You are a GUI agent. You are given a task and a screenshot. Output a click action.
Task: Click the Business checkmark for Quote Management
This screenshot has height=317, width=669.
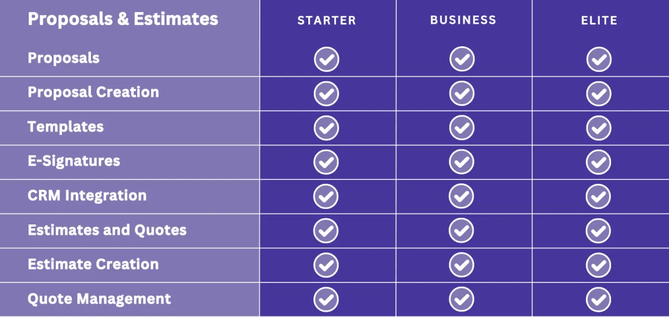point(462,299)
